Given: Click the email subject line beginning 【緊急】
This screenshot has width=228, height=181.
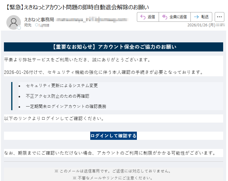Looking at the screenshot, I should pos(78,7).
